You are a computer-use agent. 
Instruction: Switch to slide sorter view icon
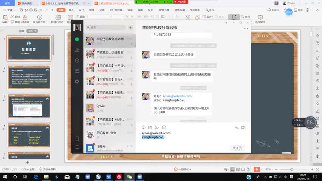coord(238,169)
